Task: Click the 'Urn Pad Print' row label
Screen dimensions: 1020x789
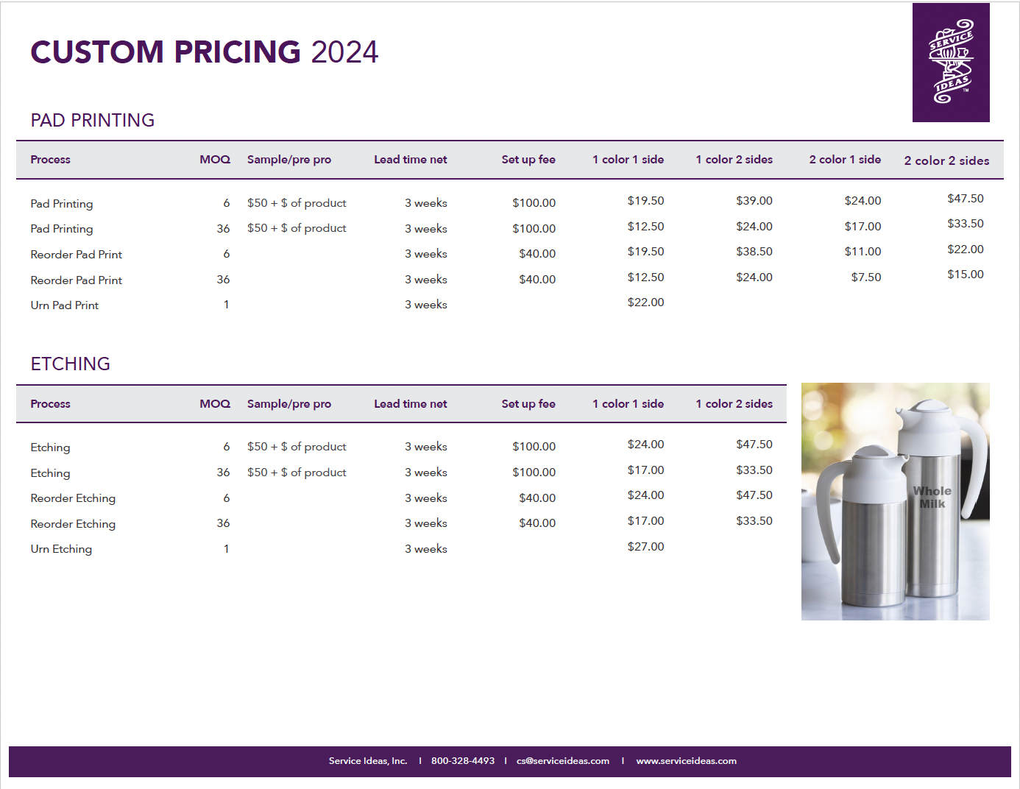Action: coord(65,305)
